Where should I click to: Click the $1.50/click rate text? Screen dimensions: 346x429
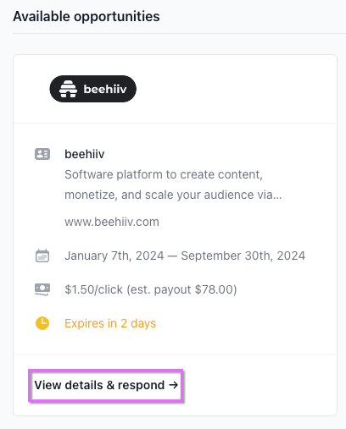point(94,289)
